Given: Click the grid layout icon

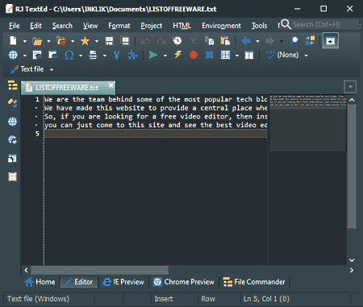Looking at the screenshot, I should point(225,55).
